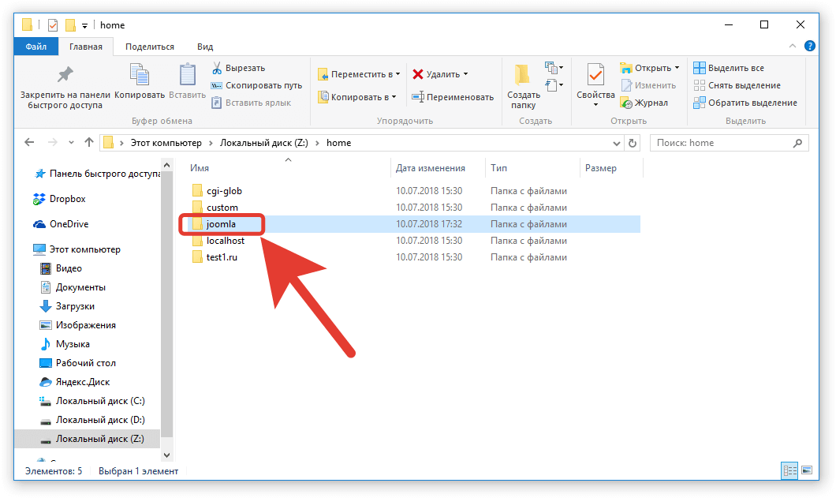Click Copy path (Скопировать путь)

tap(257, 85)
